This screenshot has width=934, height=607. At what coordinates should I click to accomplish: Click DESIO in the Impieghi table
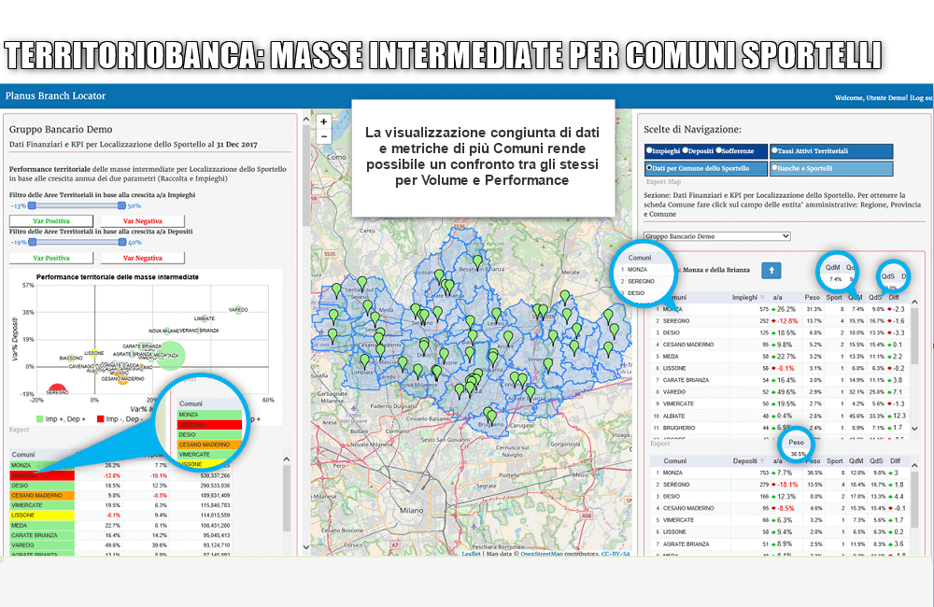[672, 333]
